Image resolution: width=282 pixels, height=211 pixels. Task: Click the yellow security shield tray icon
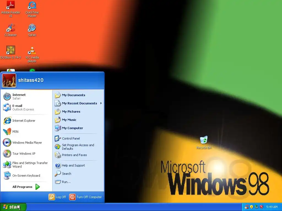pos(251,207)
